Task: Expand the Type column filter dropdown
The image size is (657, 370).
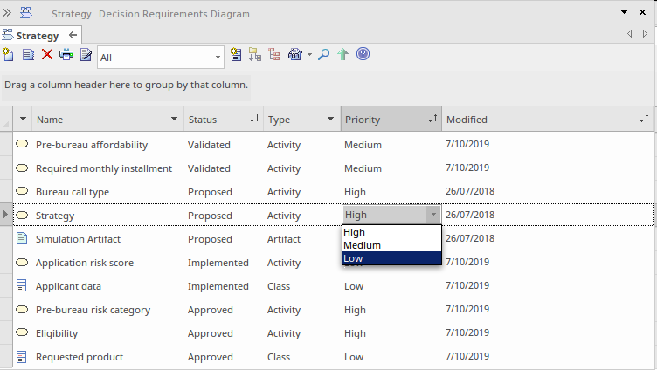Action: 330,120
